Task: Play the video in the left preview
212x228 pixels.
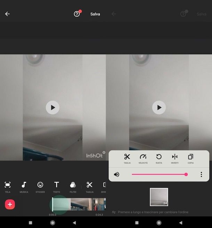Action: [52, 108]
